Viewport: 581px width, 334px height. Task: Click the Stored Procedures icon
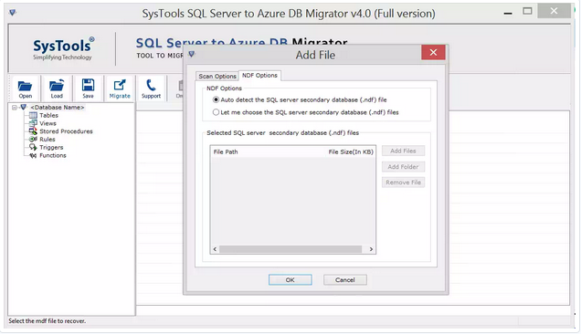point(33,131)
